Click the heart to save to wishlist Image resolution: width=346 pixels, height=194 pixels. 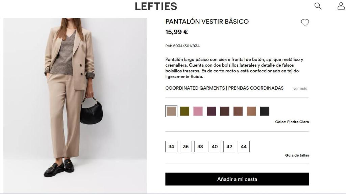[x=305, y=23]
